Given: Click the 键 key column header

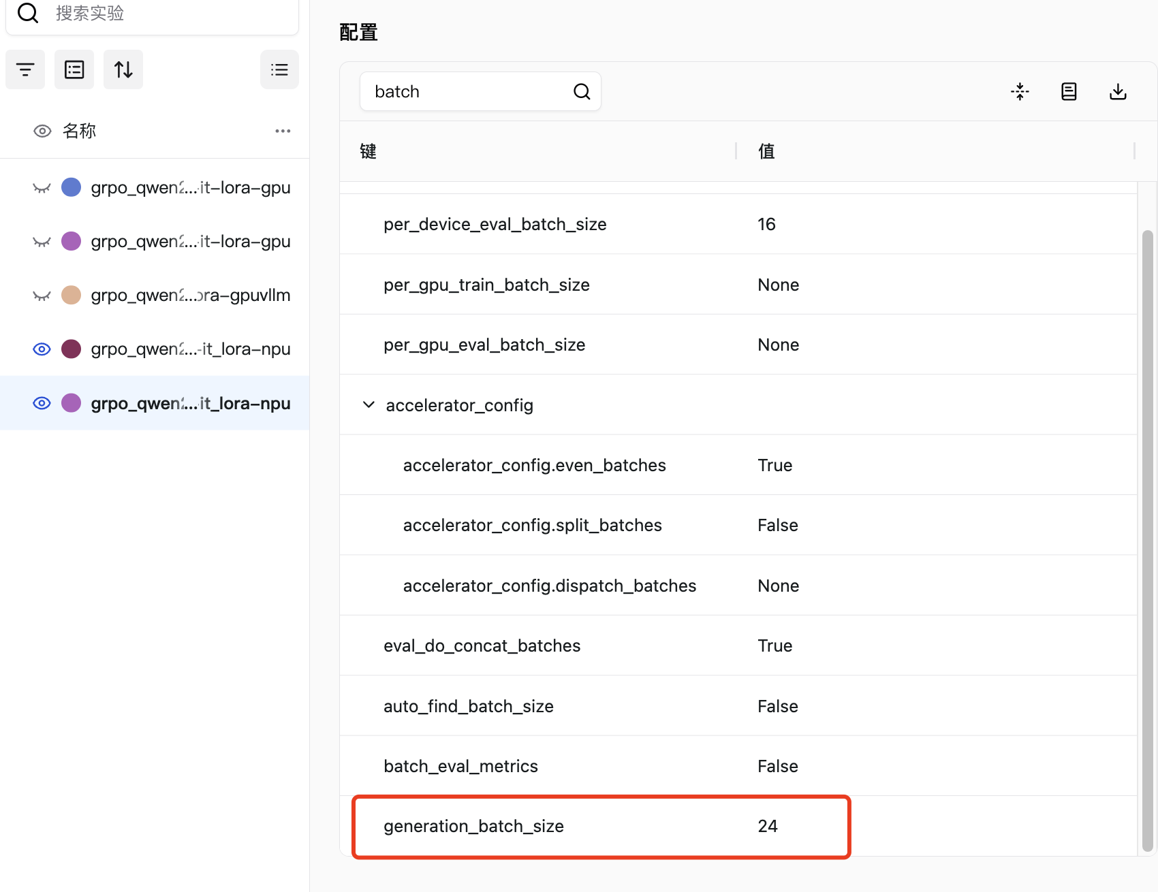Looking at the screenshot, I should 369,151.
